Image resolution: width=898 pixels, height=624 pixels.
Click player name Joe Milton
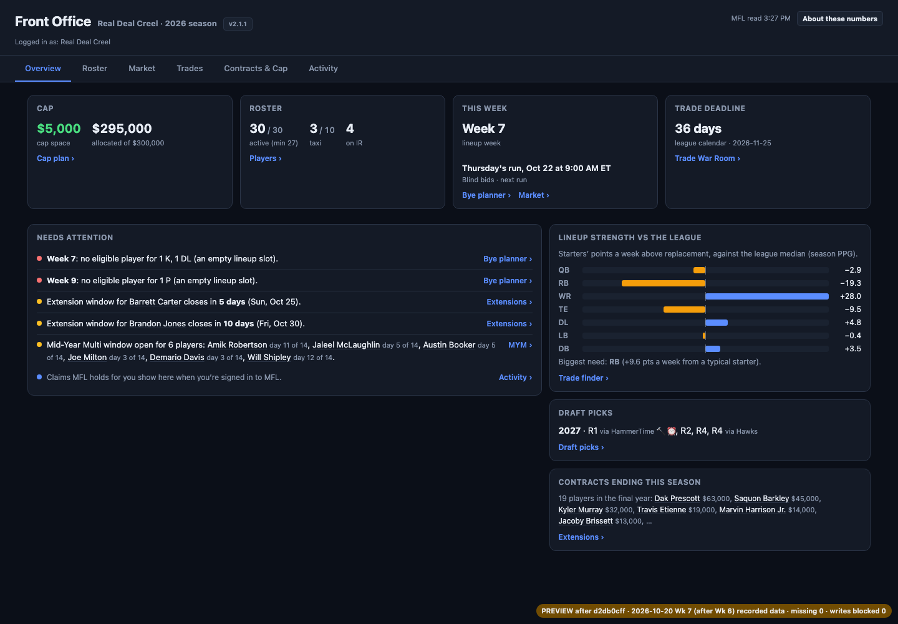[87, 358]
